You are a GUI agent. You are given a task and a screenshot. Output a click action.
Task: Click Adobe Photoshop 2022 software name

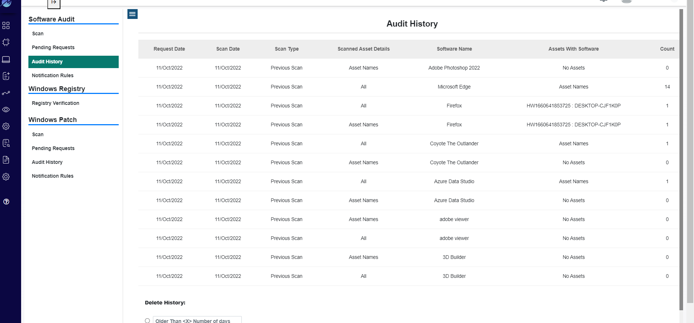454,68
